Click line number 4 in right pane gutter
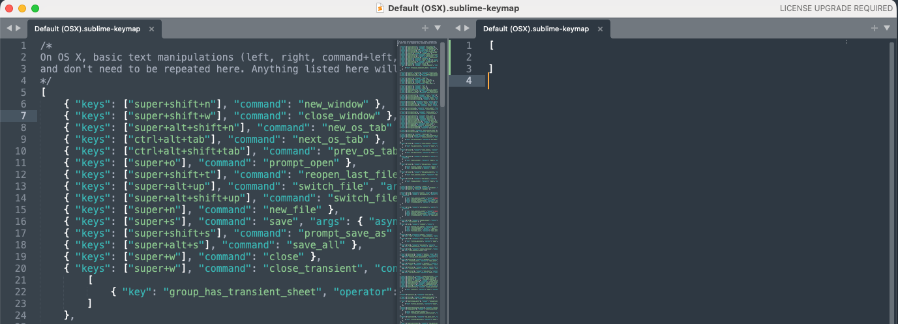 470,81
